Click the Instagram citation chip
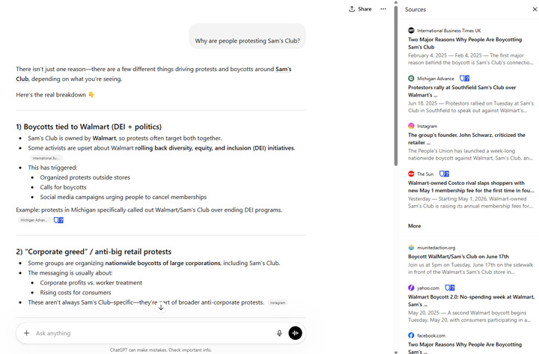Screen dimensions: 539x354 click(x=278, y=302)
